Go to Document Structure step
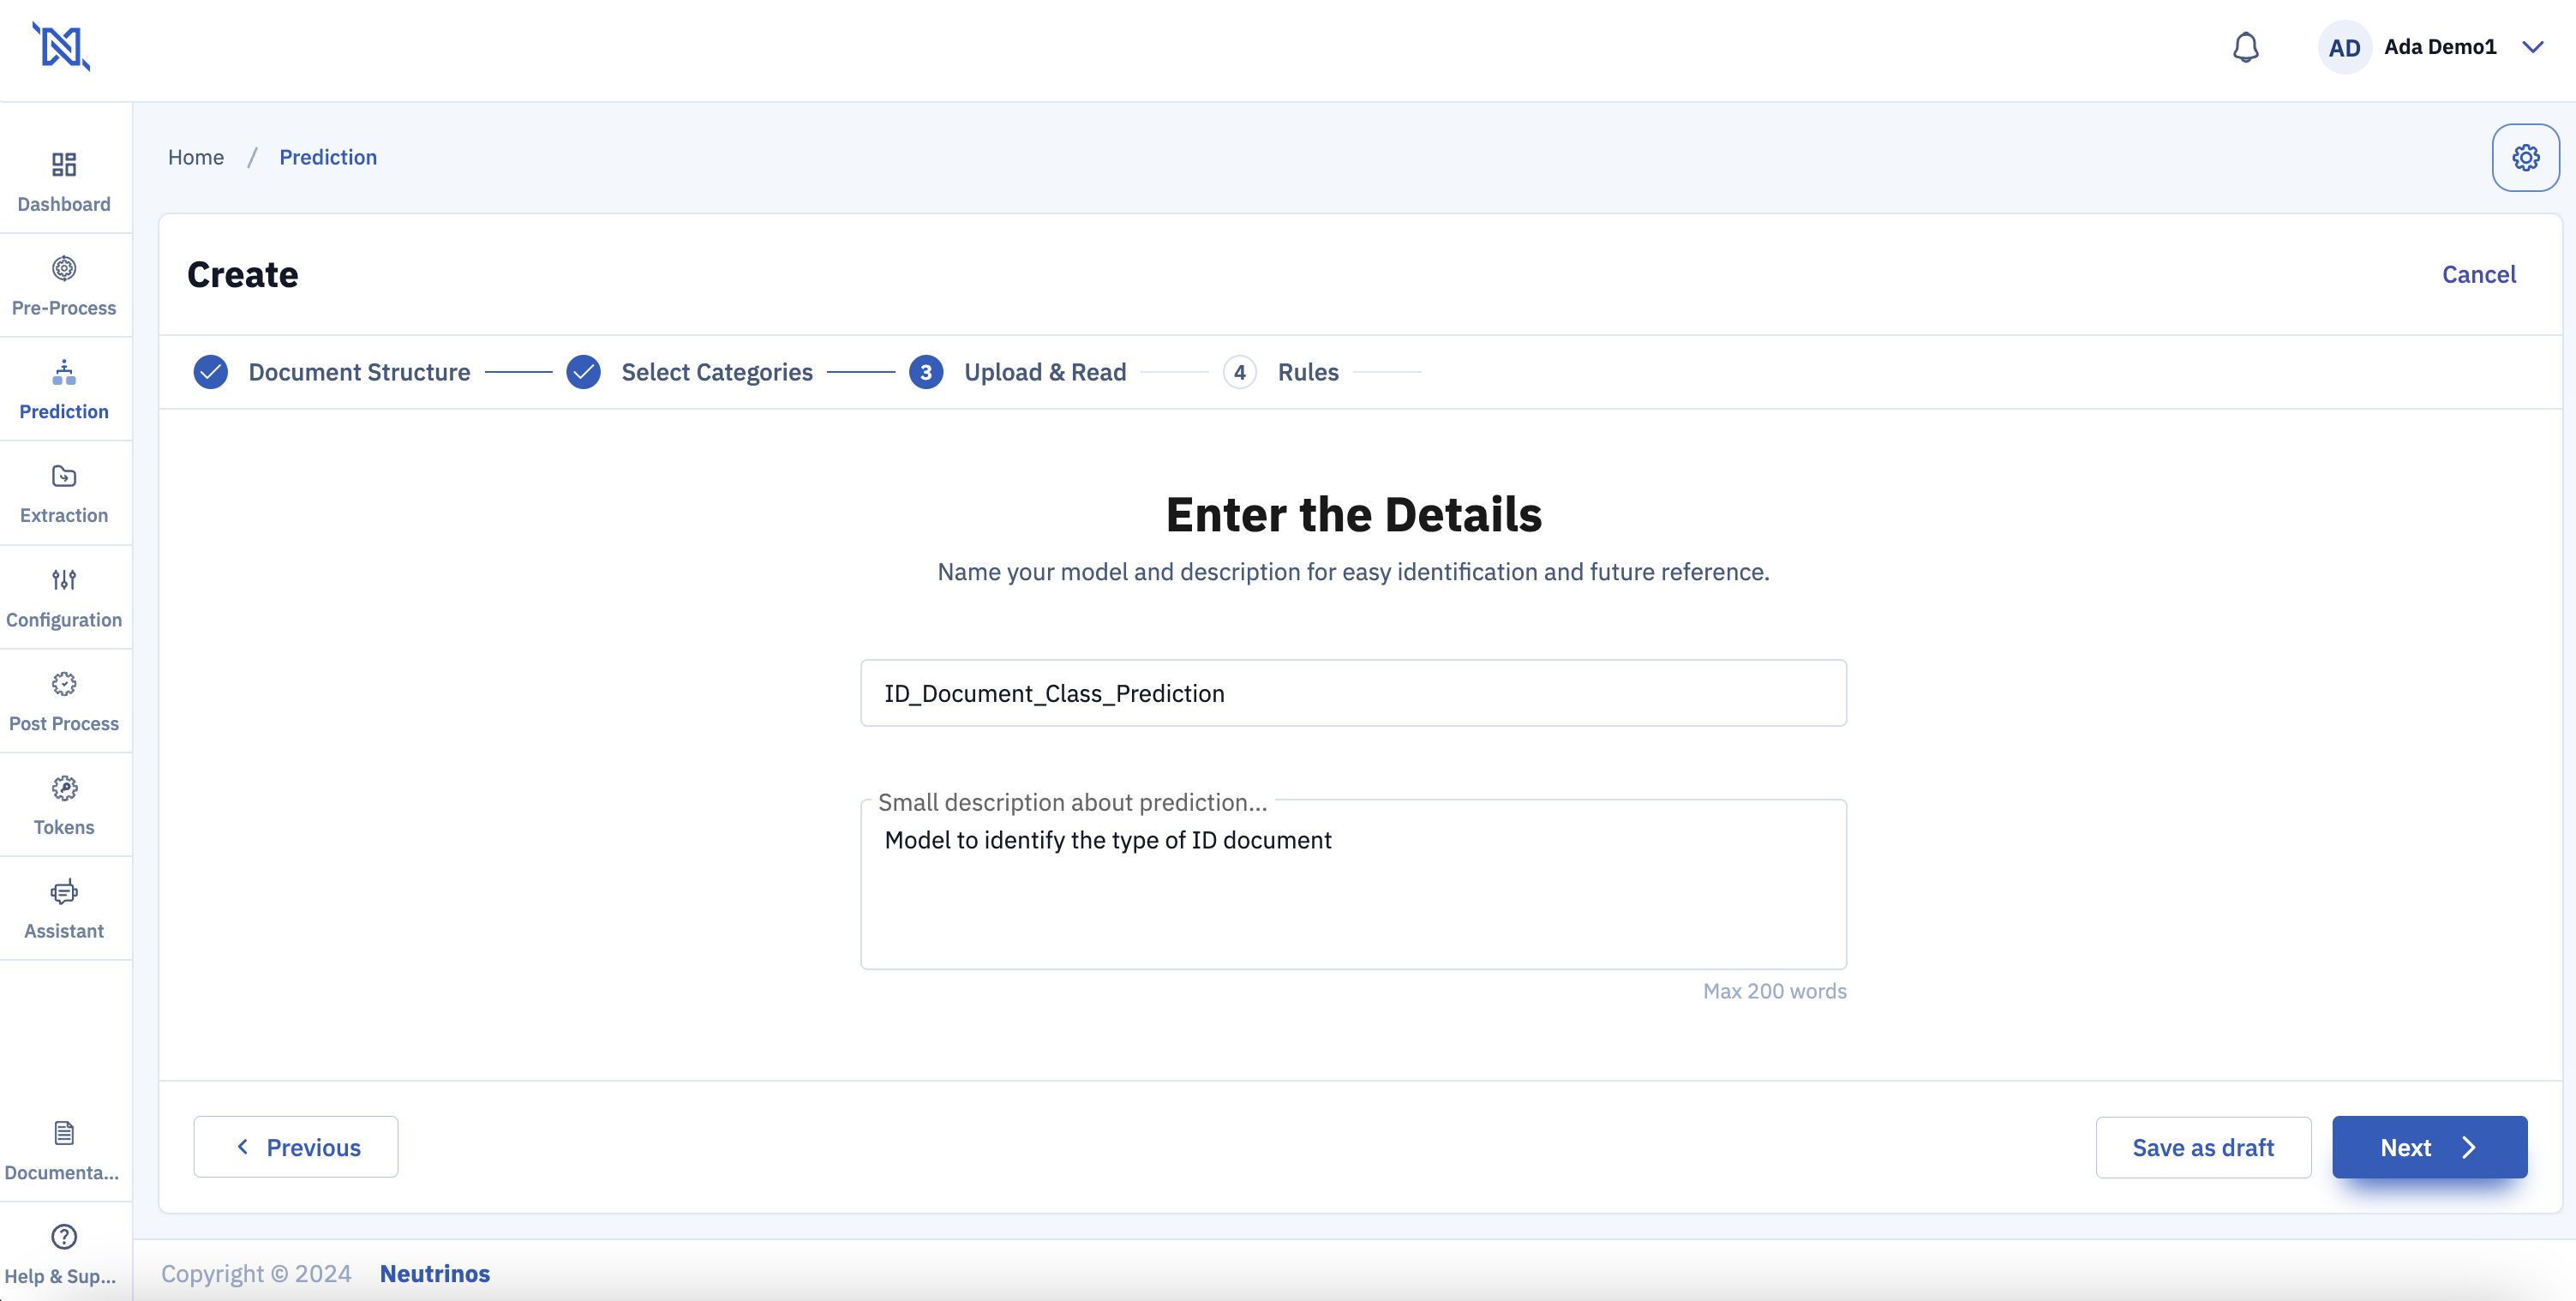 tap(359, 372)
